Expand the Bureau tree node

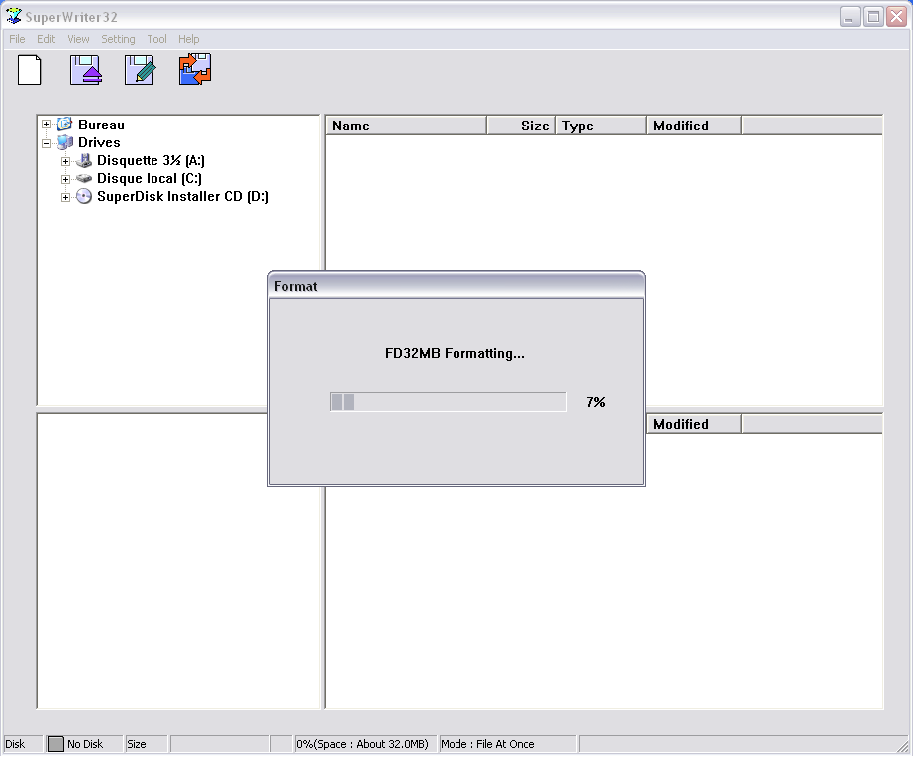point(46,125)
